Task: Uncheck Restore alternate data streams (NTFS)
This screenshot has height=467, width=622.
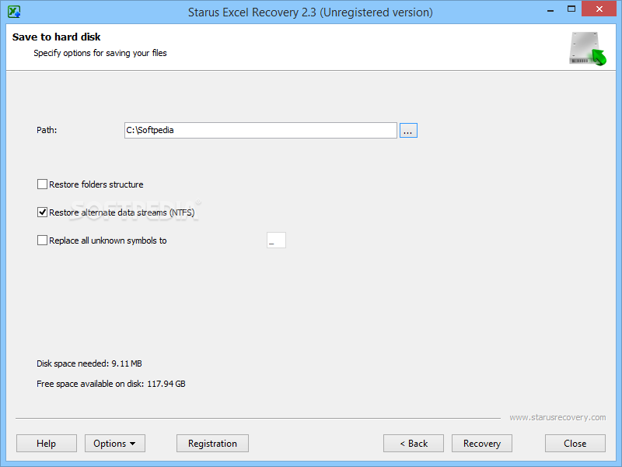Action: pyautogui.click(x=42, y=212)
